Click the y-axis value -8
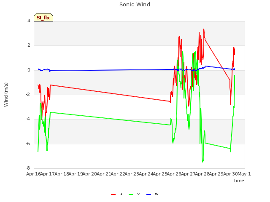Image resolution: width=270 pixels, height=202 pixels. click(x=28, y=168)
